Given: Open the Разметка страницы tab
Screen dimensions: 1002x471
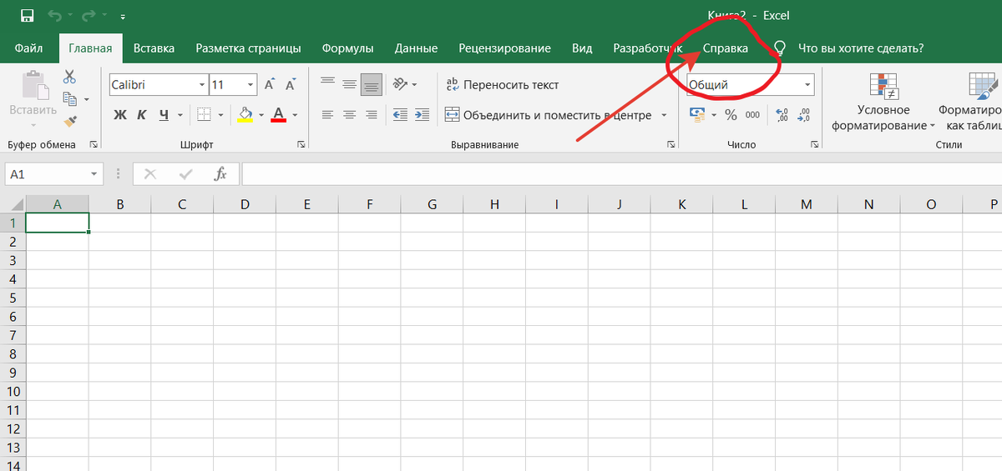Looking at the screenshot, I should (x=248, y=48).
